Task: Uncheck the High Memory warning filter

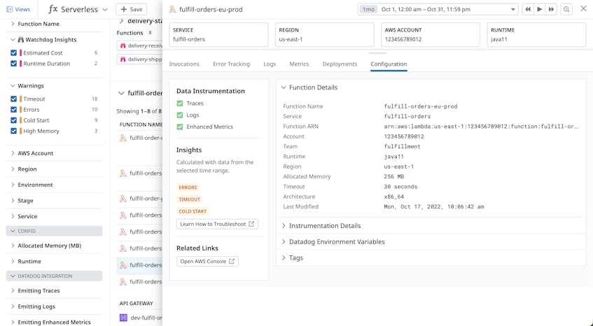Action: click(13, 131)
